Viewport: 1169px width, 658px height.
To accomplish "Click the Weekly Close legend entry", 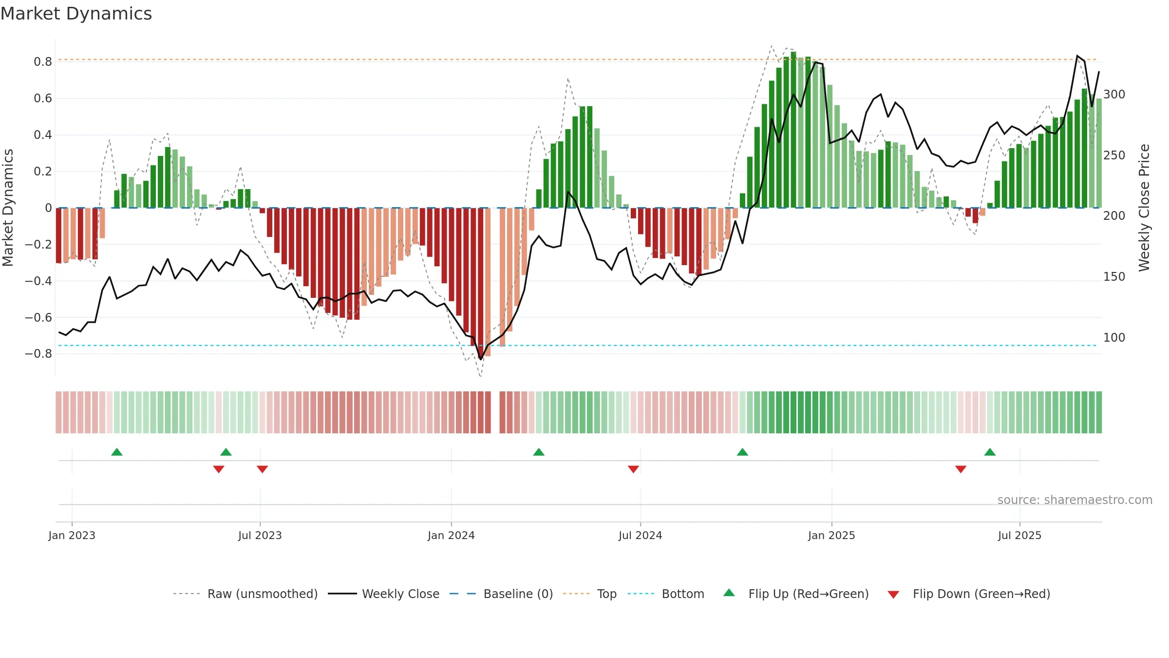I will click(383, 594).
